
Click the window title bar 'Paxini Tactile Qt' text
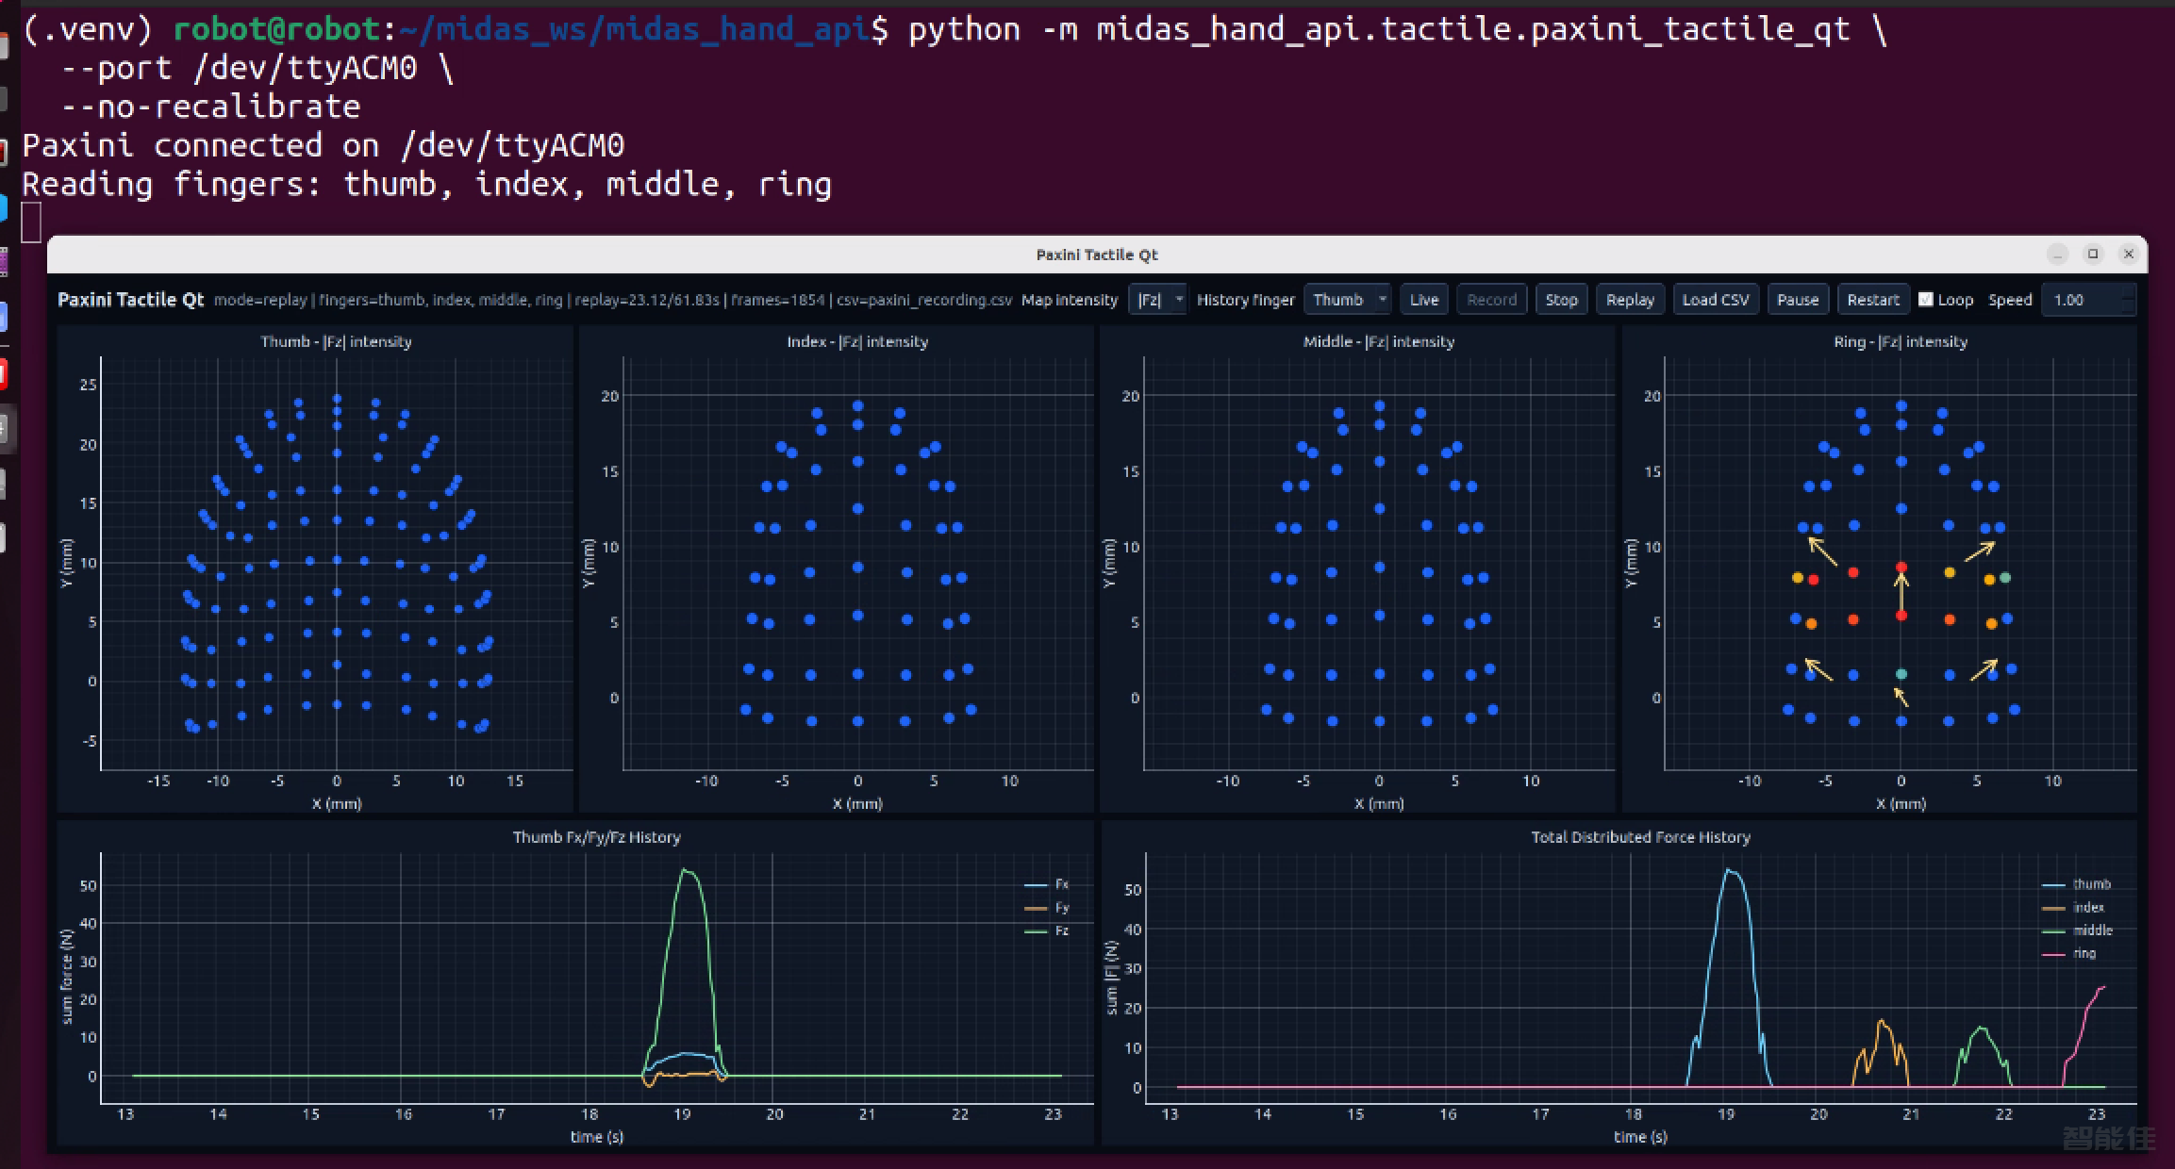(1096, 255)
